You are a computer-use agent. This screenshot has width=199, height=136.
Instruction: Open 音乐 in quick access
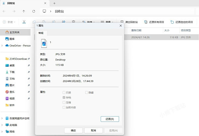click(10, 92)
